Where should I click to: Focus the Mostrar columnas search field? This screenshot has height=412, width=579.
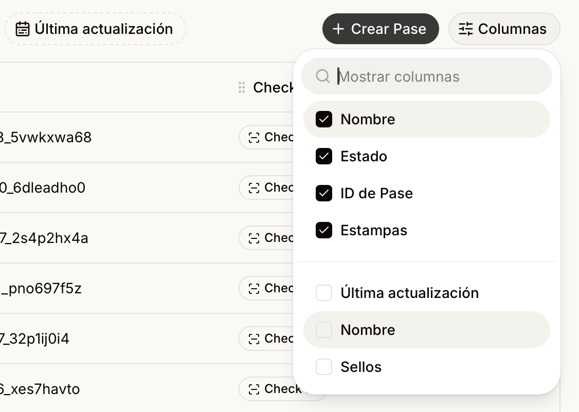tap(426, 77)
